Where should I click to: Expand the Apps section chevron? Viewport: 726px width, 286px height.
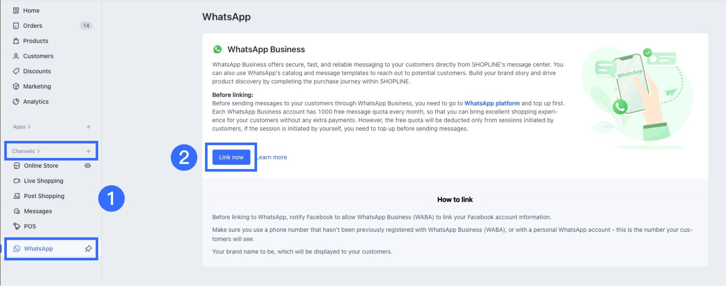pos(29,127)
